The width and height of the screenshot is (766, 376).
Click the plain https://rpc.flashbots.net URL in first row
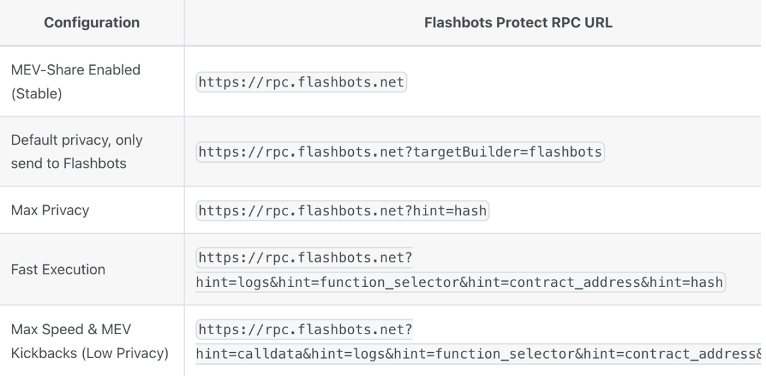click(x=301, y=83)
